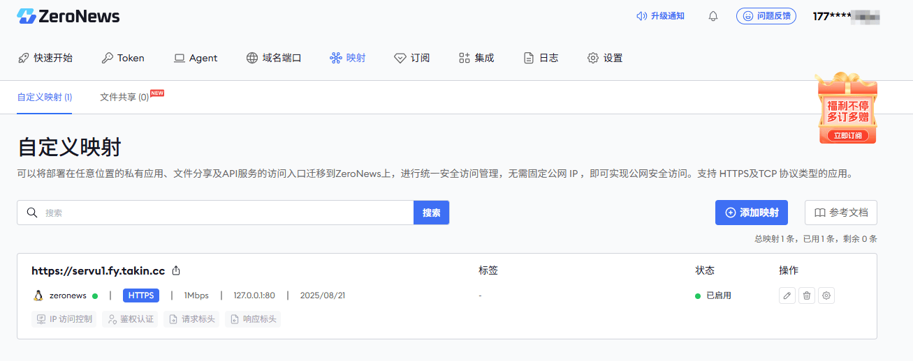
Task: Open the 设置 menu item
Action: pos(605,58)
